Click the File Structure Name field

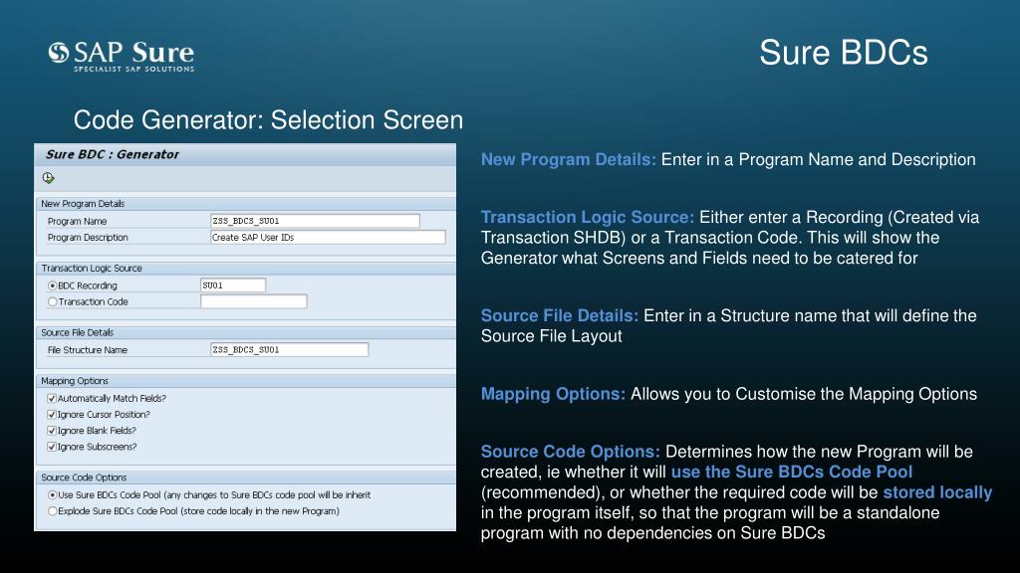point(290,349)
